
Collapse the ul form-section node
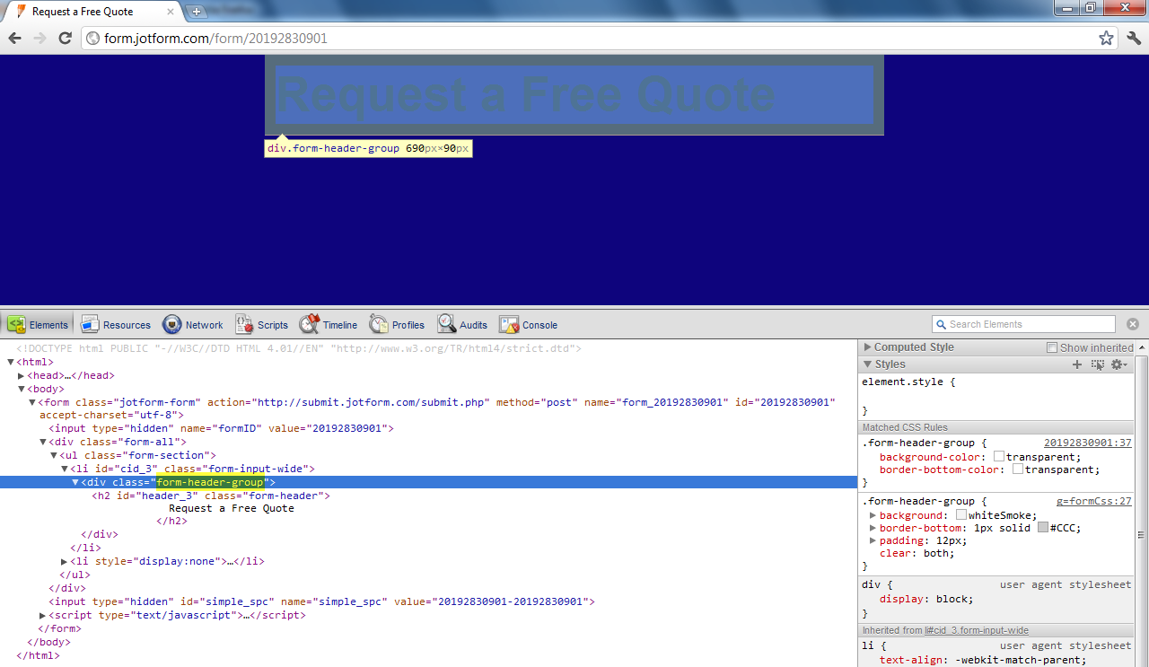click(x=54, y=455)
